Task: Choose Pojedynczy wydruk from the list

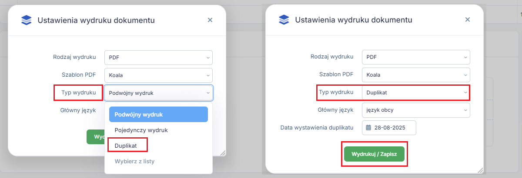Action: tap(158, 130)
